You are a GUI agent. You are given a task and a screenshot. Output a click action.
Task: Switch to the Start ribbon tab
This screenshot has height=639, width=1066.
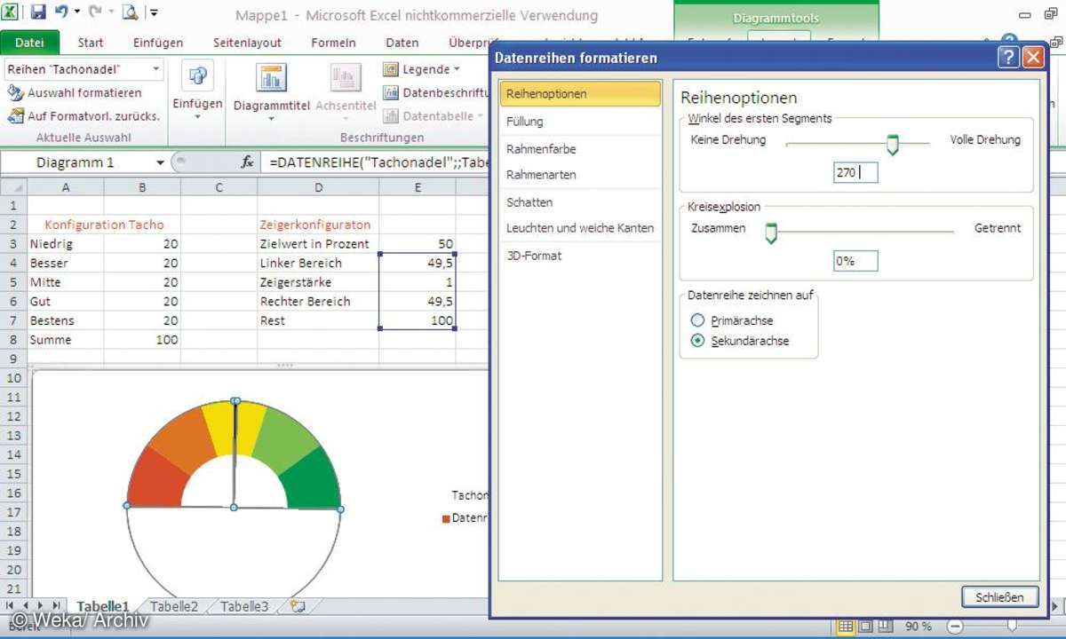tap(91, 43)
